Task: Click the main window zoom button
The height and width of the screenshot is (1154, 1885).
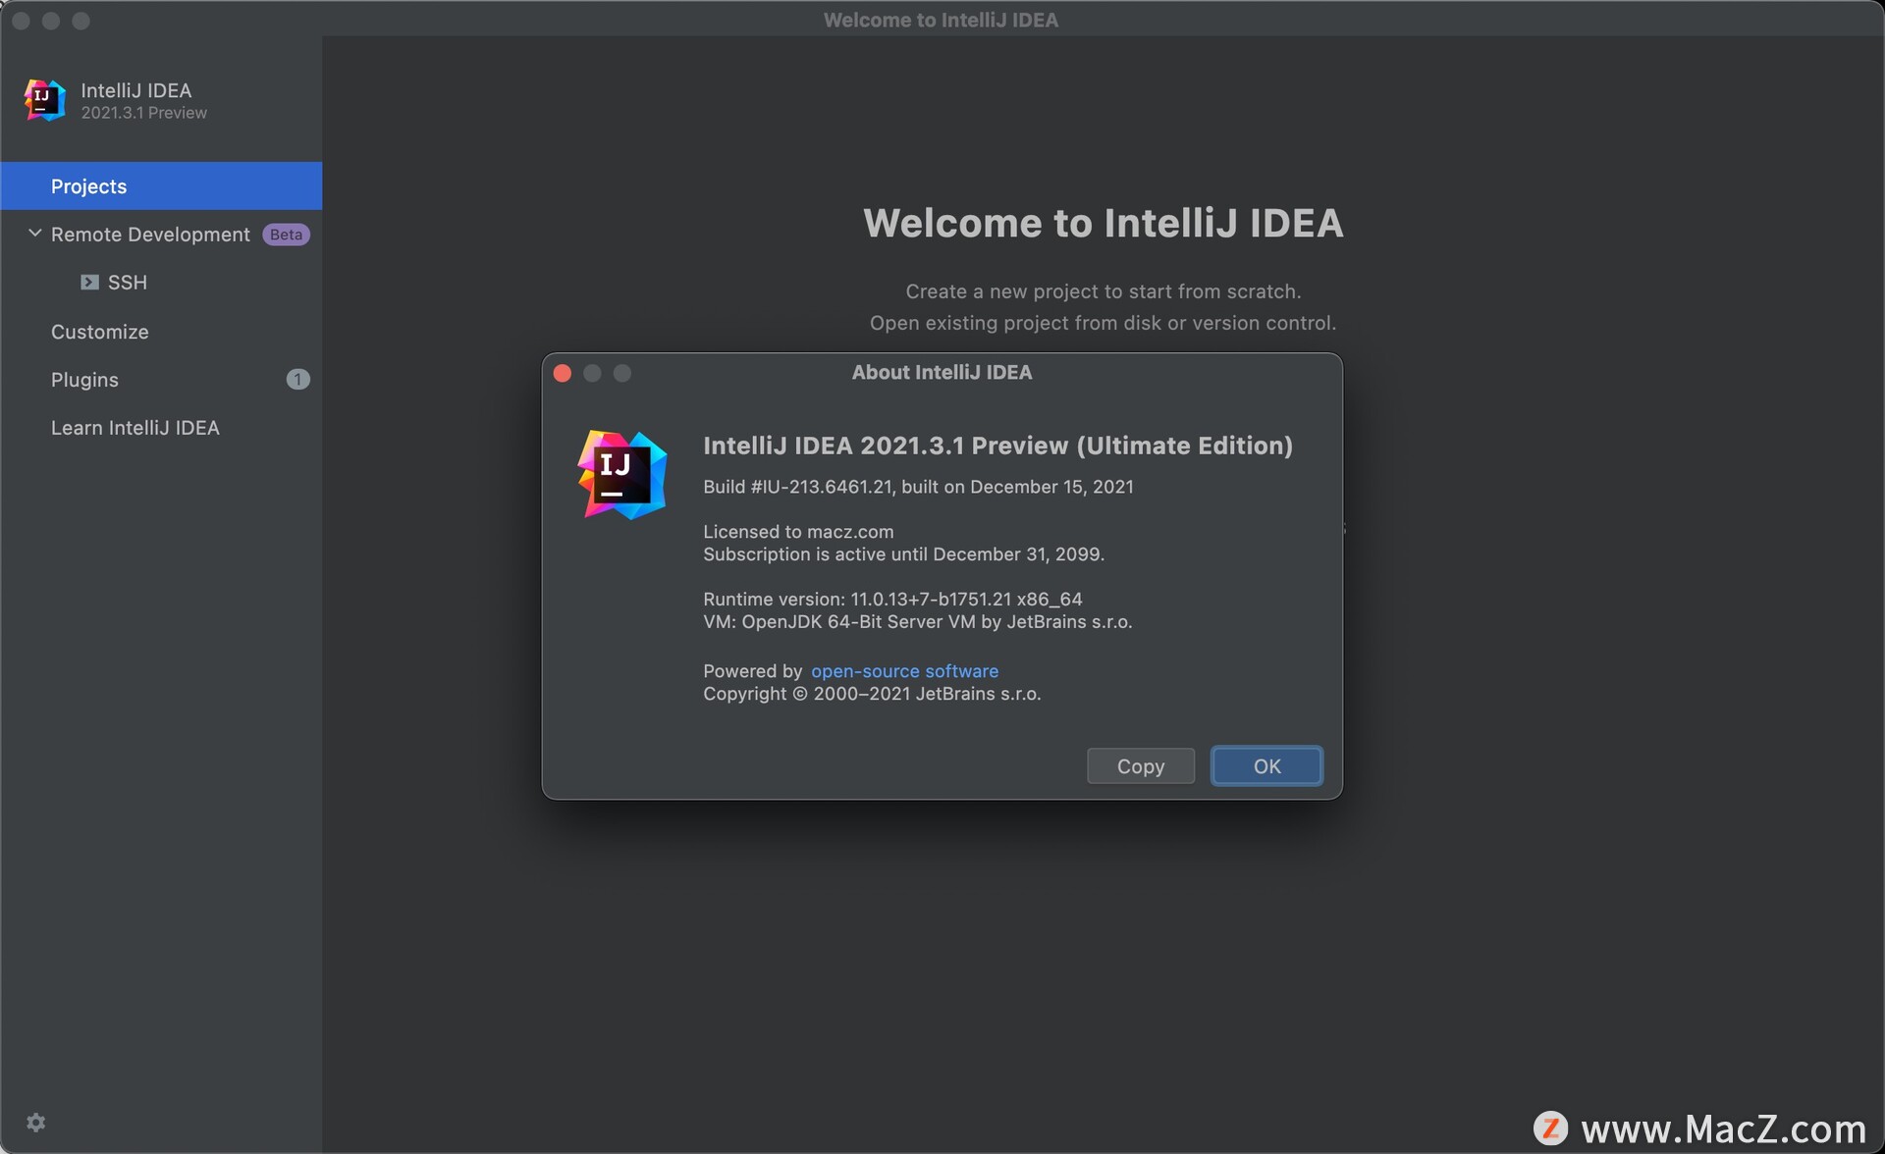Action: pos(81,21)
